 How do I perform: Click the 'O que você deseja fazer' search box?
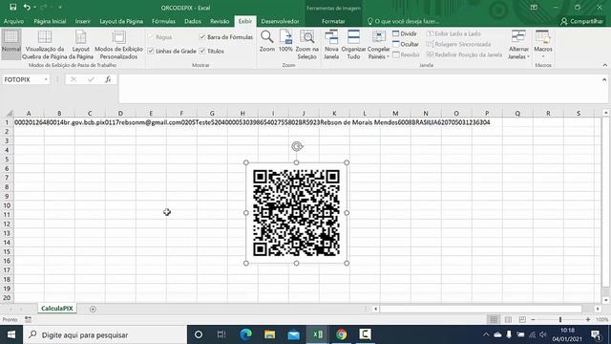point(403,21)
